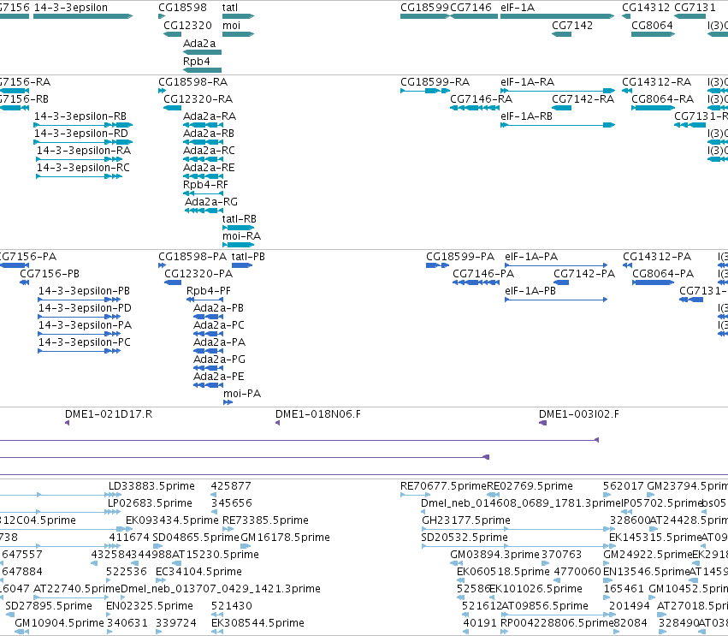Select the tatl gene label in top track
Viewport: 728px width, 636px height.
tap(230, 8)
